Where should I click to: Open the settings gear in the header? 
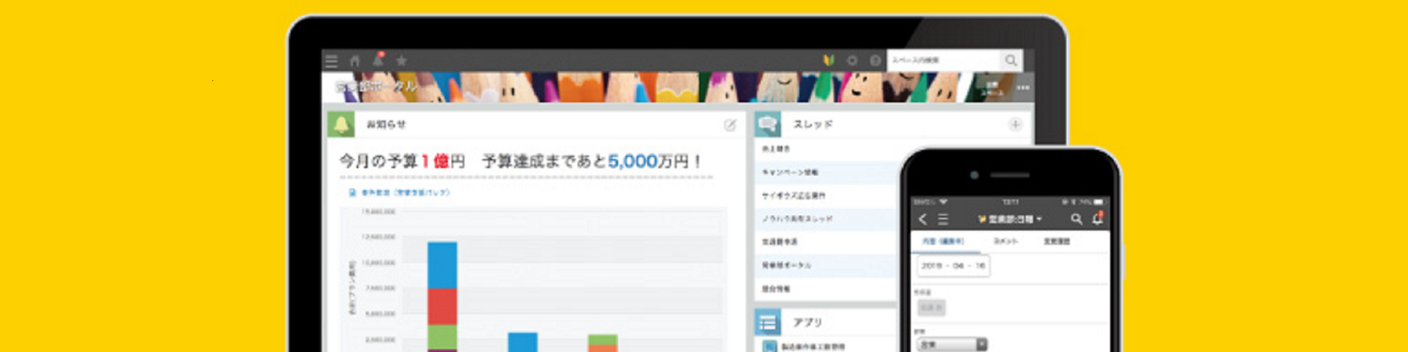852,60
